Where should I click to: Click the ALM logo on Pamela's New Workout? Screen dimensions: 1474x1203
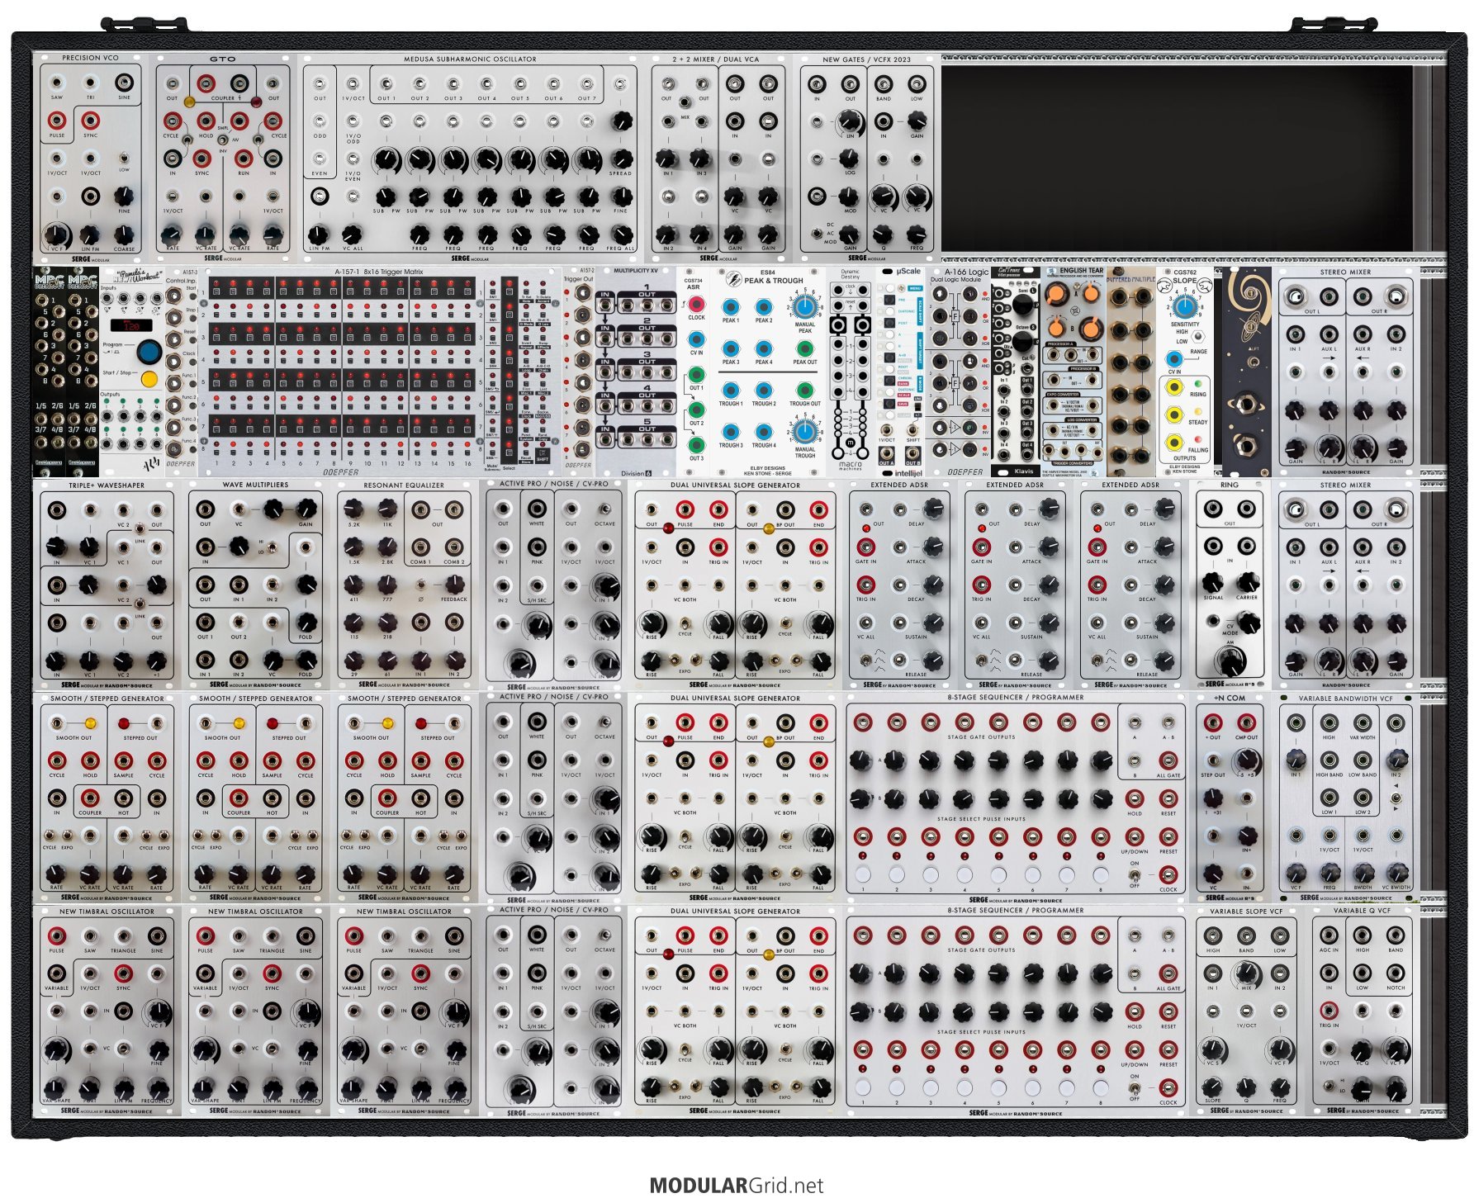click(x=151, y=464)
